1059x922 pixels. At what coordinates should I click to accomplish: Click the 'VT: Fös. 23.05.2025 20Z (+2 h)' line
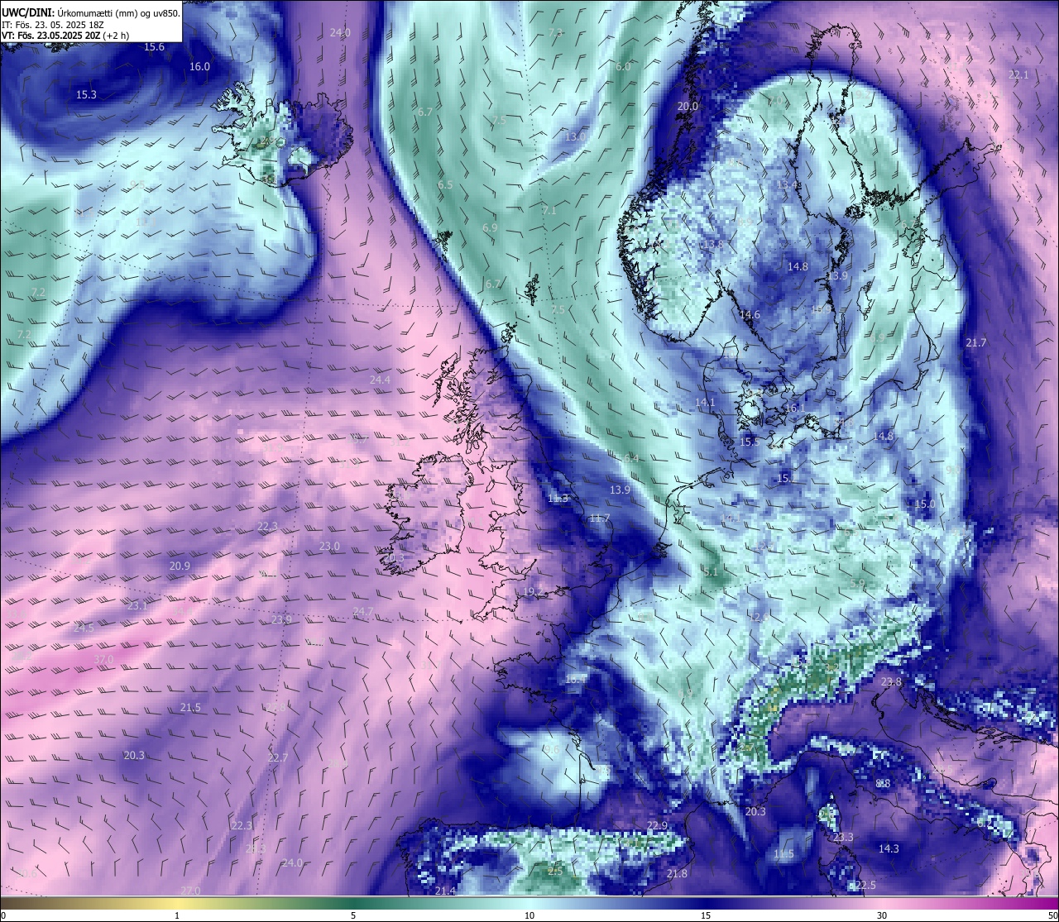click(x=65, y=36)
